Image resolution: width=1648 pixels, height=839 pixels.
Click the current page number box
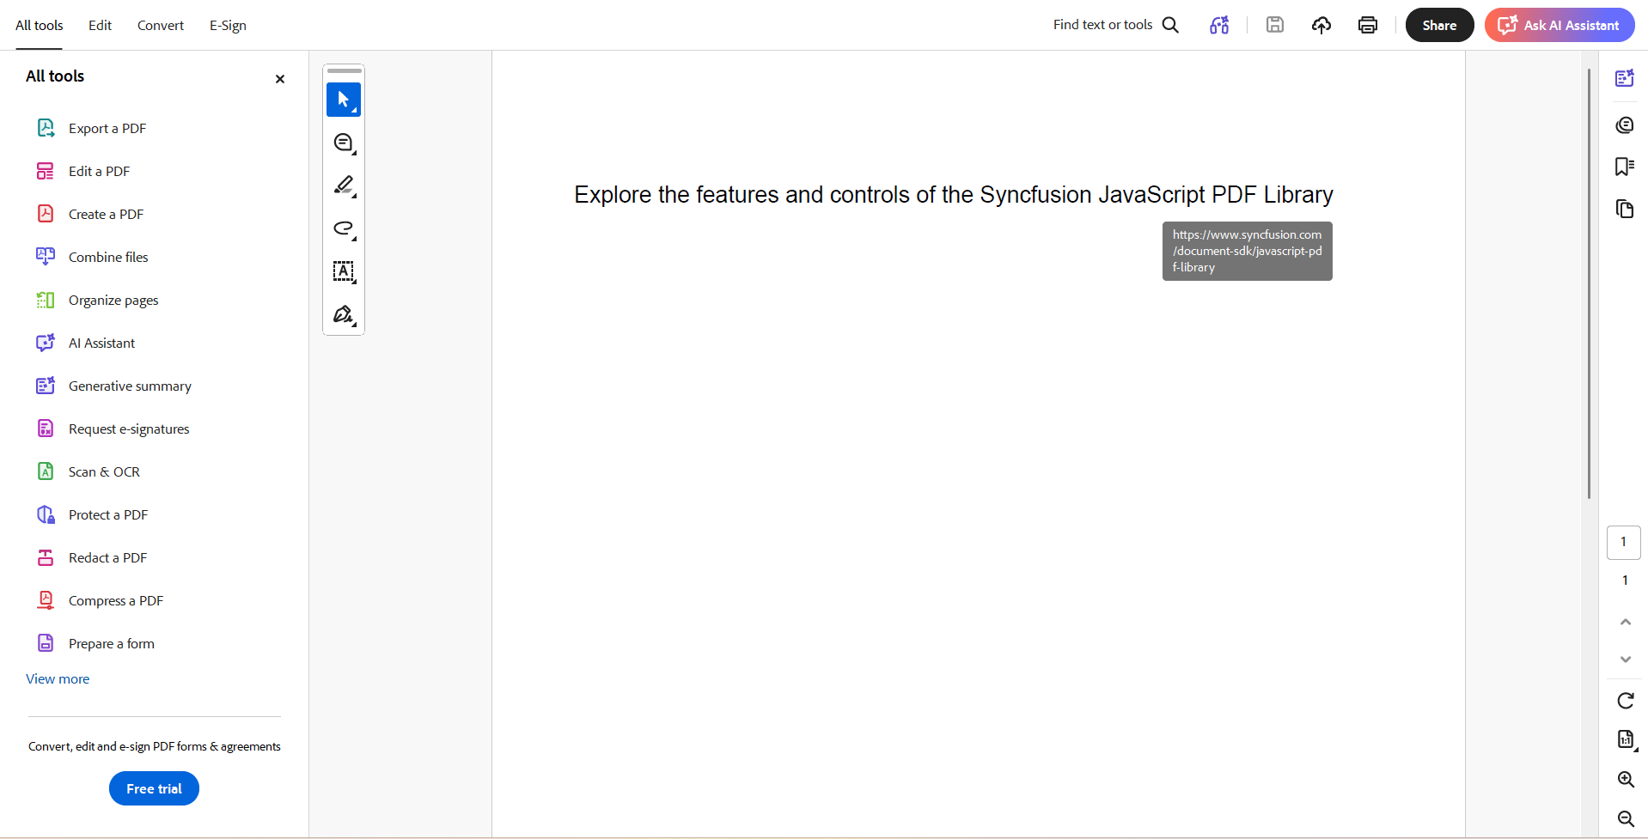pyautogui.click(x=1624, y=542)
